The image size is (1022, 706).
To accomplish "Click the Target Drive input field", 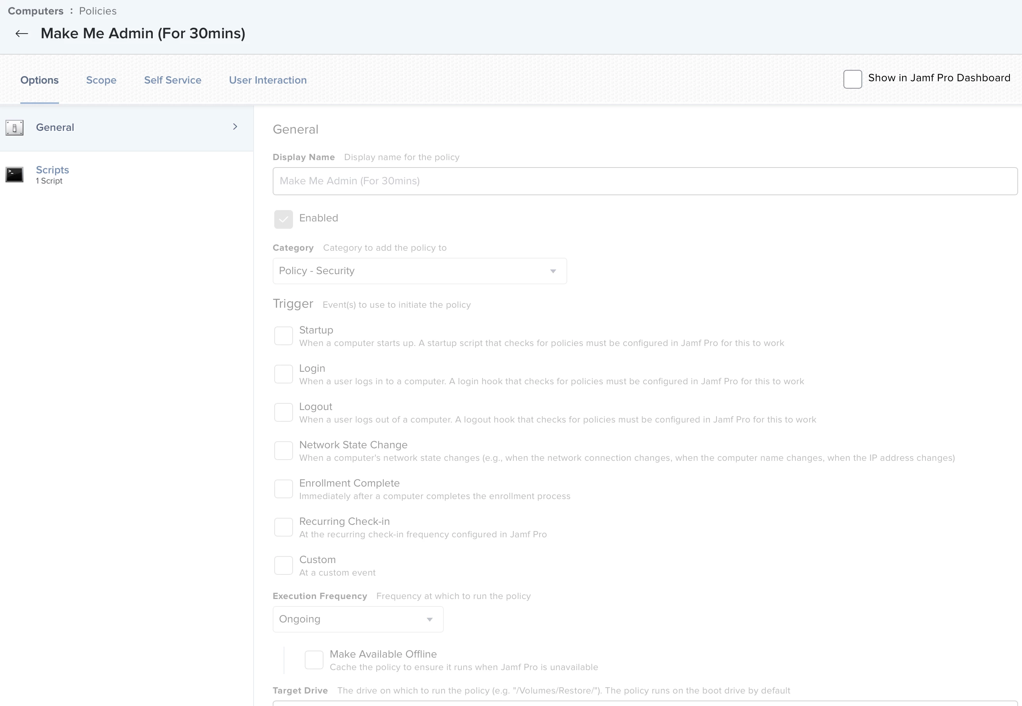I will pyautogui.click(x=645, y=703).
